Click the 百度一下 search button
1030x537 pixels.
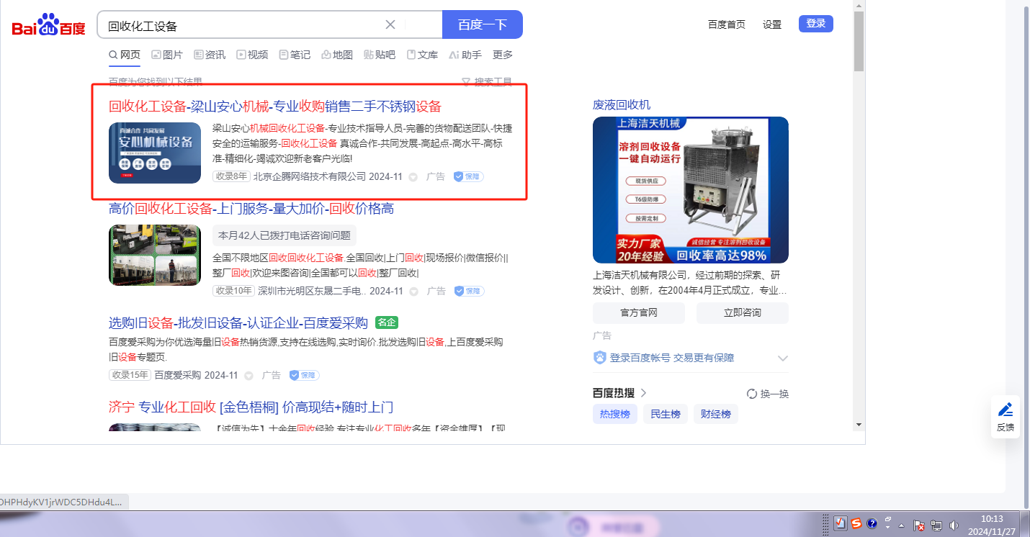click(x=483, y=24)
